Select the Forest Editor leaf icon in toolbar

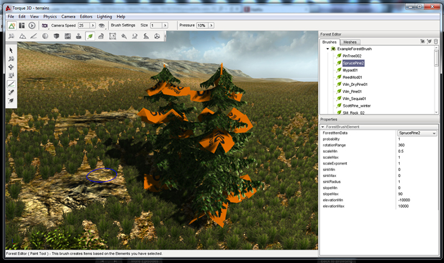point(90,36)
